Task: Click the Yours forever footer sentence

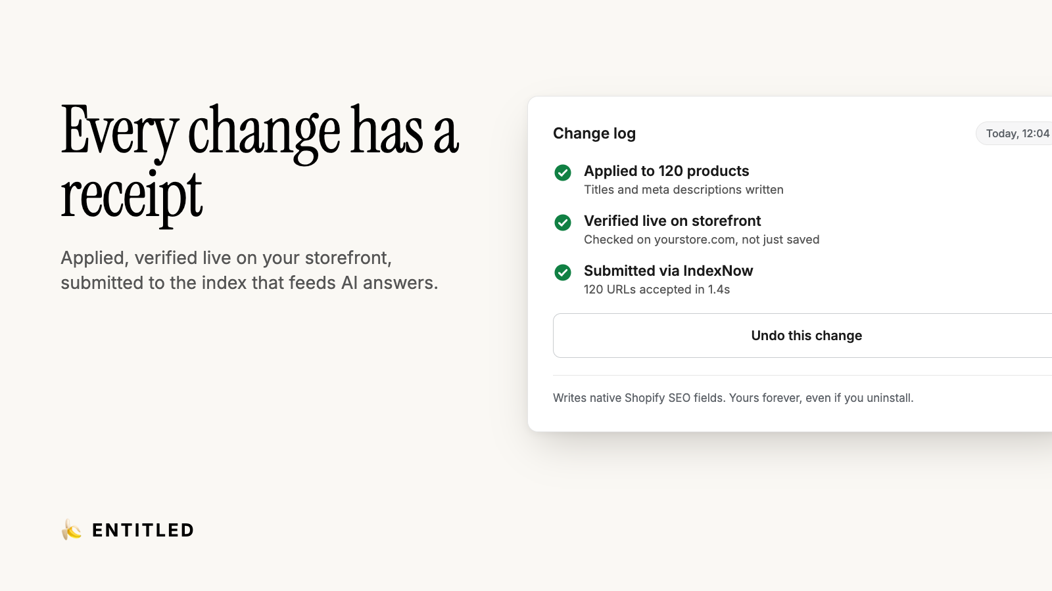Action: 821,398
